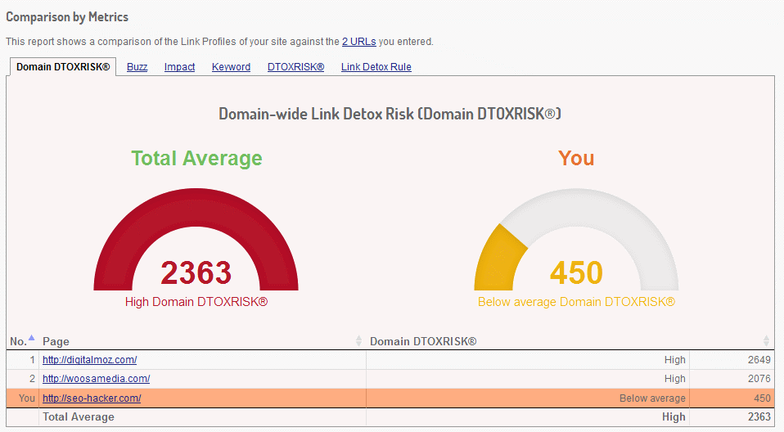784x432 pixels.
Task: Switch to the Buzz tab
Action: [137, 67]
